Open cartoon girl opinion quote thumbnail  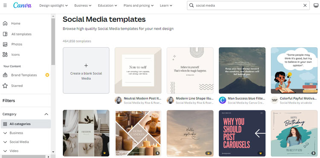pos(294,70)
